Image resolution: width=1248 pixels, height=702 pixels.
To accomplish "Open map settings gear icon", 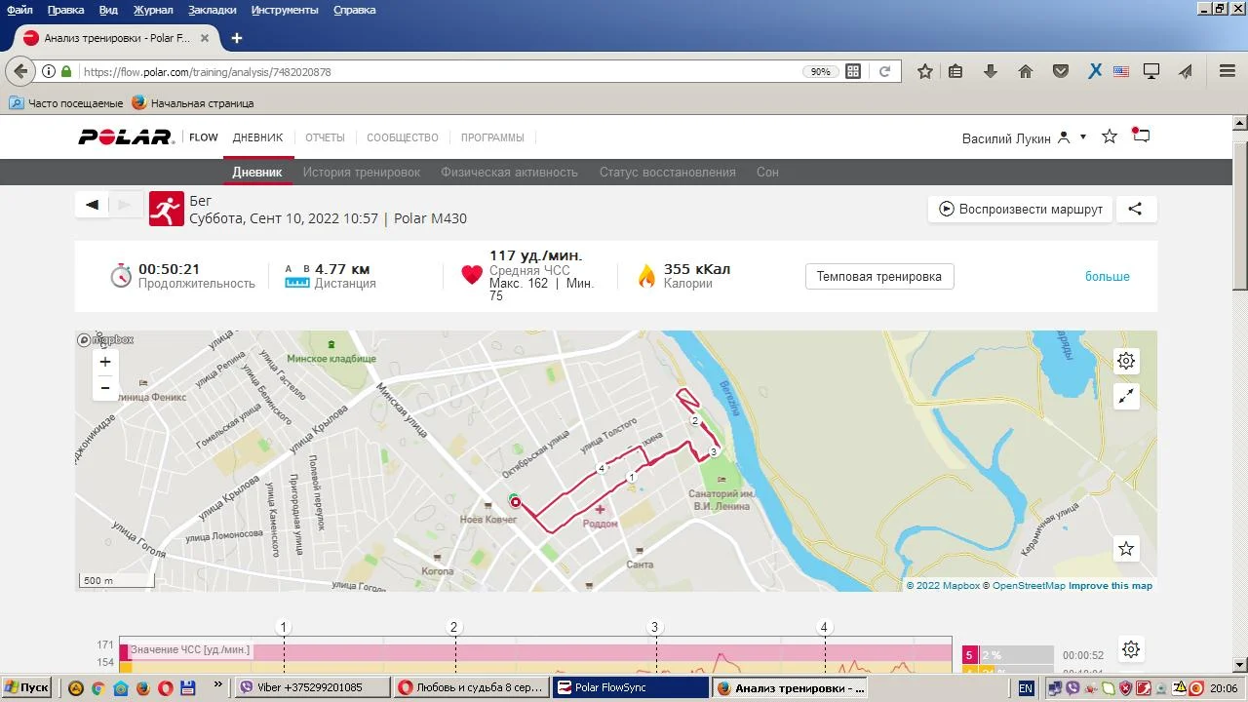I will tap(1126, 361).
